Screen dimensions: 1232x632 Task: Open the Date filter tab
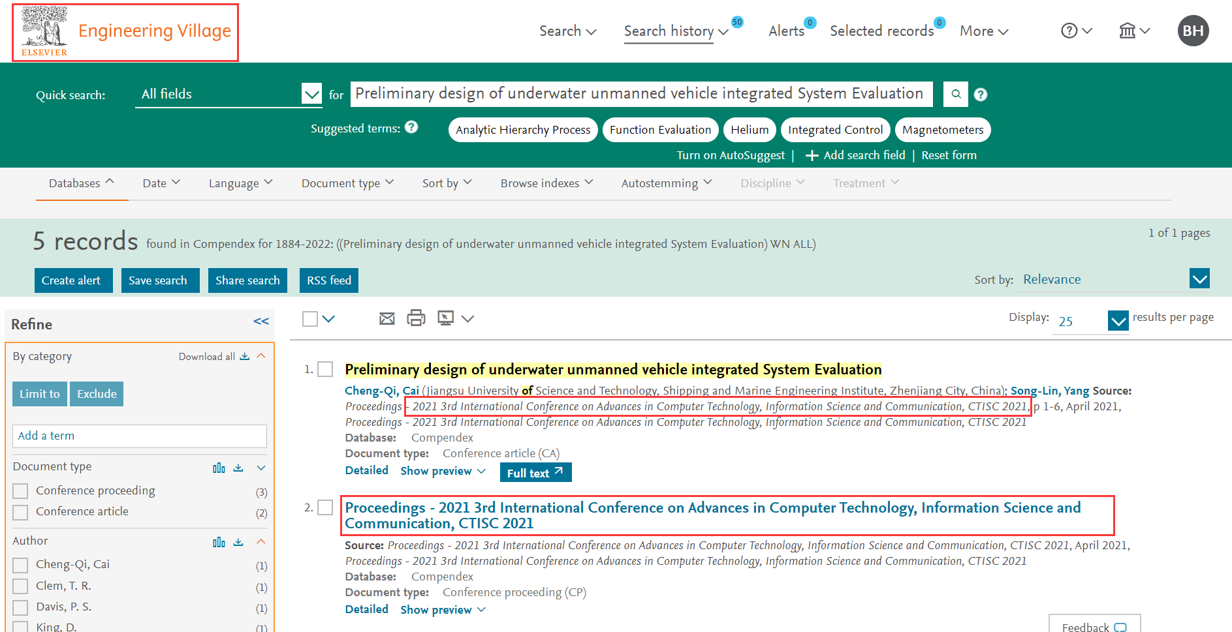pyautogui.click(x=161, y=183)
